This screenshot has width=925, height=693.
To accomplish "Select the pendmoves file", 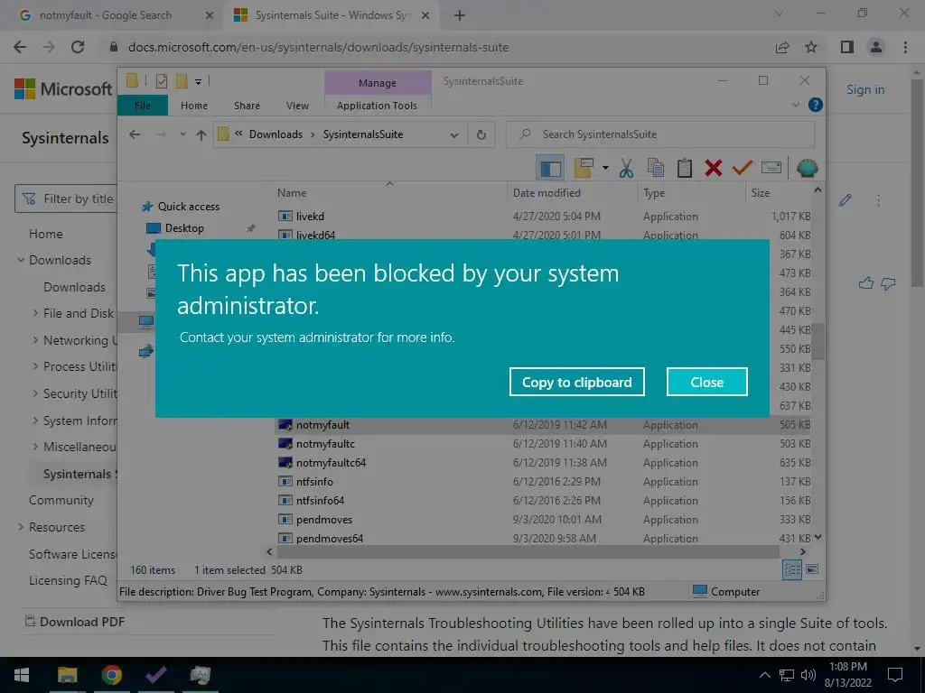I will [324, 519].
